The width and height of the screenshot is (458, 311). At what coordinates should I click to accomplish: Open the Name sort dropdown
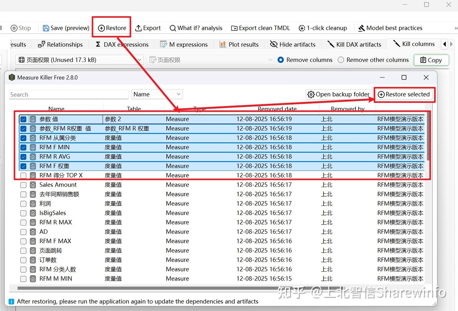157,94
